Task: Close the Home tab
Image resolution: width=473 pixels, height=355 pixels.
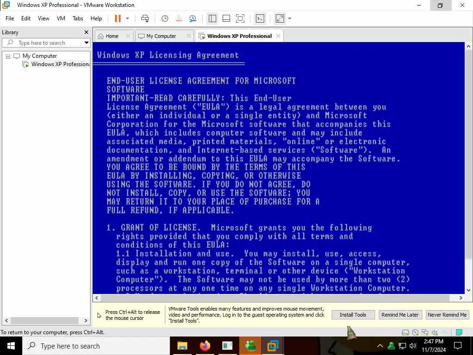Action: point(128,36)
